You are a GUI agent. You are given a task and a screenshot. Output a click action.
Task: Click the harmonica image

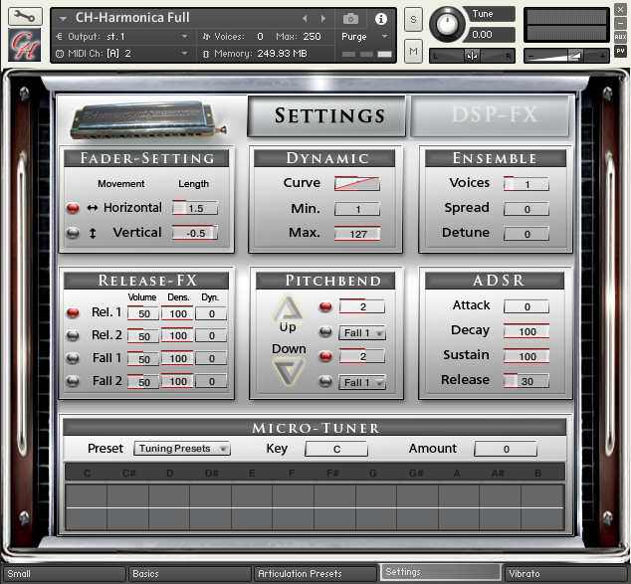tap(147, 119)
